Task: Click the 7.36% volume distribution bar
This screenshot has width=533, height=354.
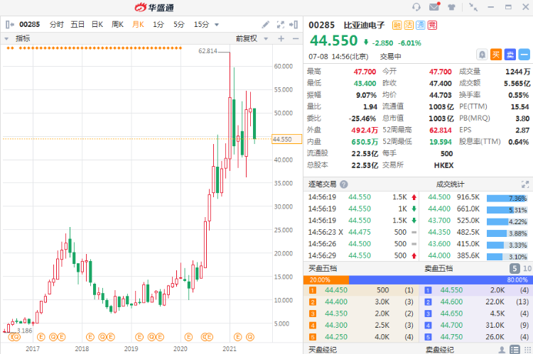Action: click(507, 198)
